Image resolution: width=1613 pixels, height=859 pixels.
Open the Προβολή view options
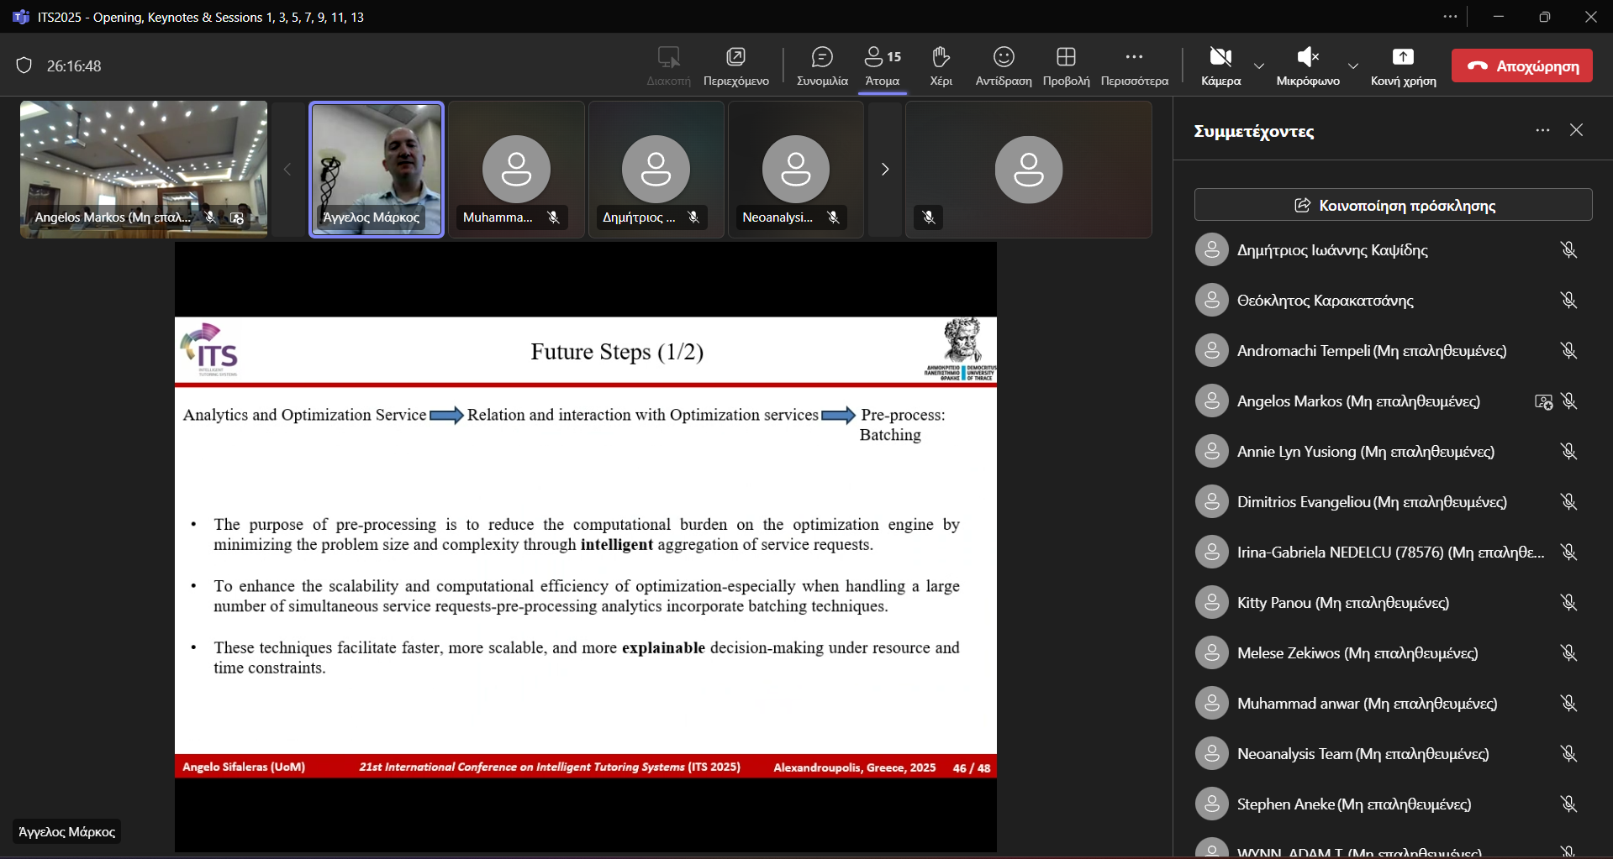pos(1066,66)
